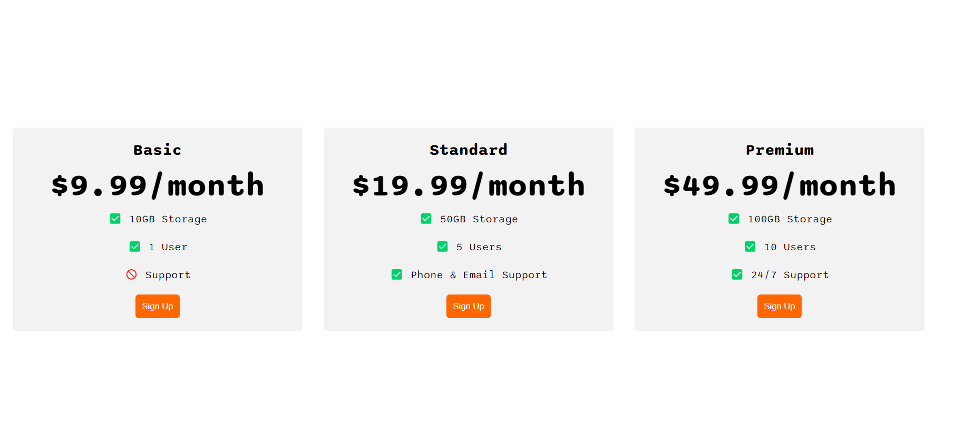Viewport: 964px width, 442px height.
Task: Click the Premium plan heading
Action: click(780, 150)
